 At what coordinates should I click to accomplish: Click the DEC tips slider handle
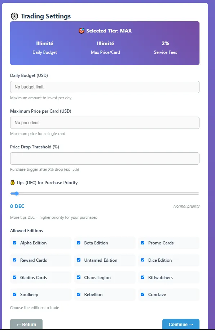click(x=16, y=194)
